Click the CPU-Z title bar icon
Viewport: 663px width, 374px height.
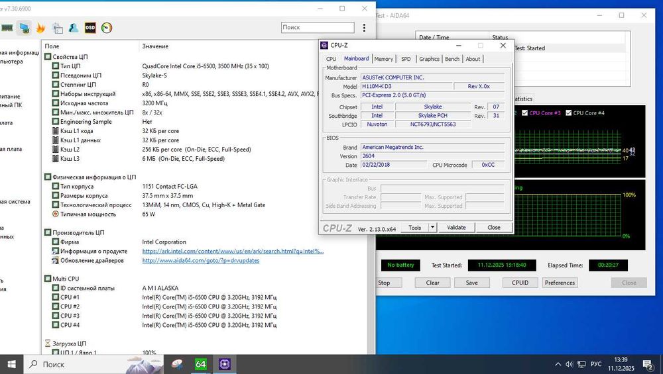click(x=324, y=45)
